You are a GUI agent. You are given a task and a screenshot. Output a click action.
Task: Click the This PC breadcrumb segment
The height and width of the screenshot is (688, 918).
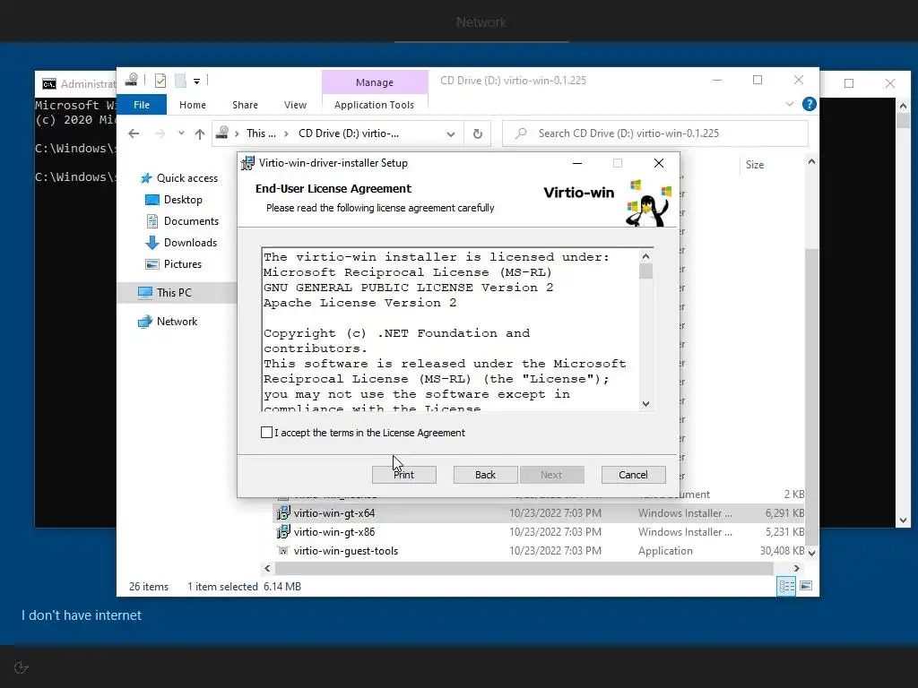click(261, 133)
